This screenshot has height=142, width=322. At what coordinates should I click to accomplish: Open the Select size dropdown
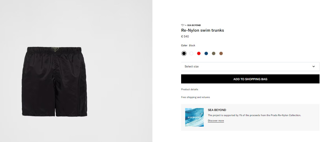point(250,67)
